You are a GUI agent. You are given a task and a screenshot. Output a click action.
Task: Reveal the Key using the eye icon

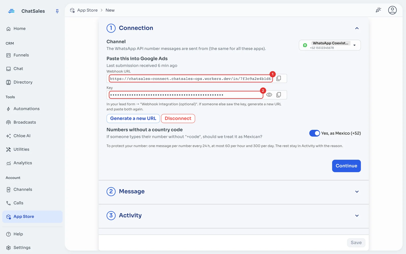pos(269,95)
